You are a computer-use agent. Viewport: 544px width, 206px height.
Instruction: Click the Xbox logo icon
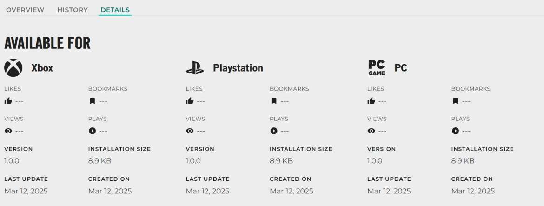(x=13, y=68)
